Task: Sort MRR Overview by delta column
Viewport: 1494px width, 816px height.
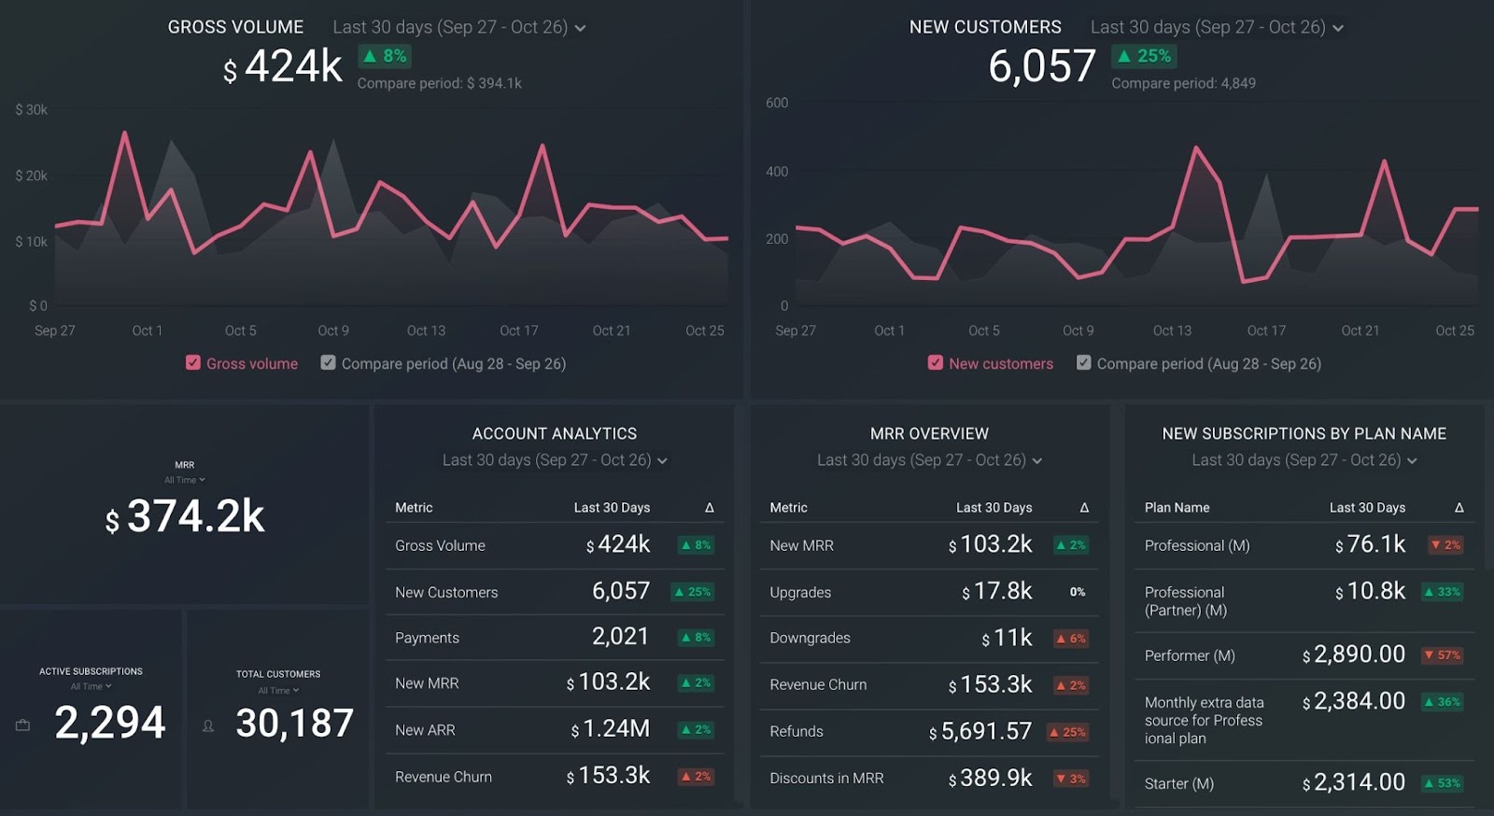Action: [x=1084, y=508]
